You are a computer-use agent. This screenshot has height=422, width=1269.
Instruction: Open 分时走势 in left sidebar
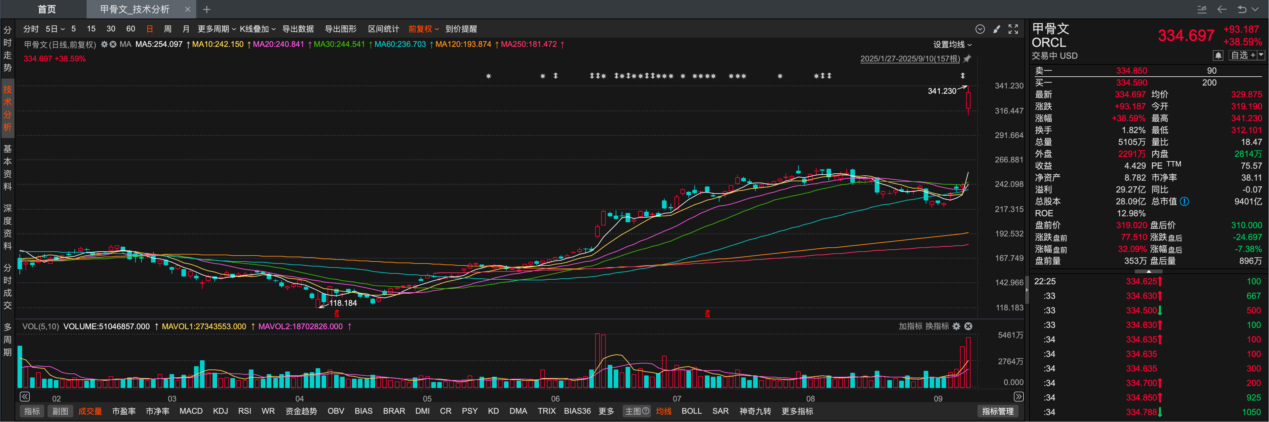[x=7, y=49]
